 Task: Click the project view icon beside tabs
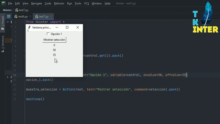tap(9, 17)
